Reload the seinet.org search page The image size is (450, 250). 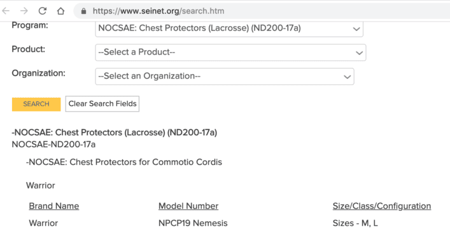point(43,11)
